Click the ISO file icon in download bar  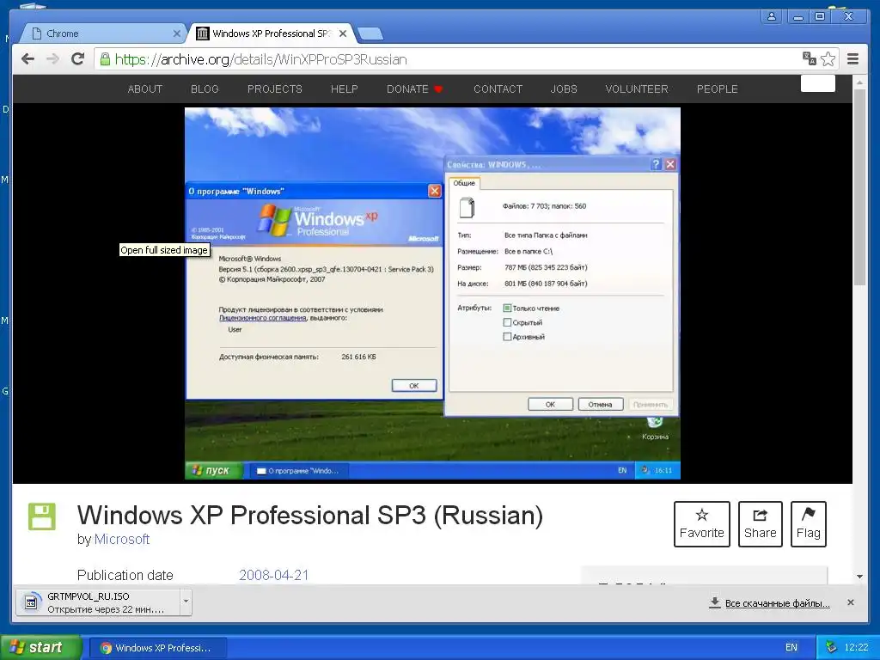pos(32,602)
